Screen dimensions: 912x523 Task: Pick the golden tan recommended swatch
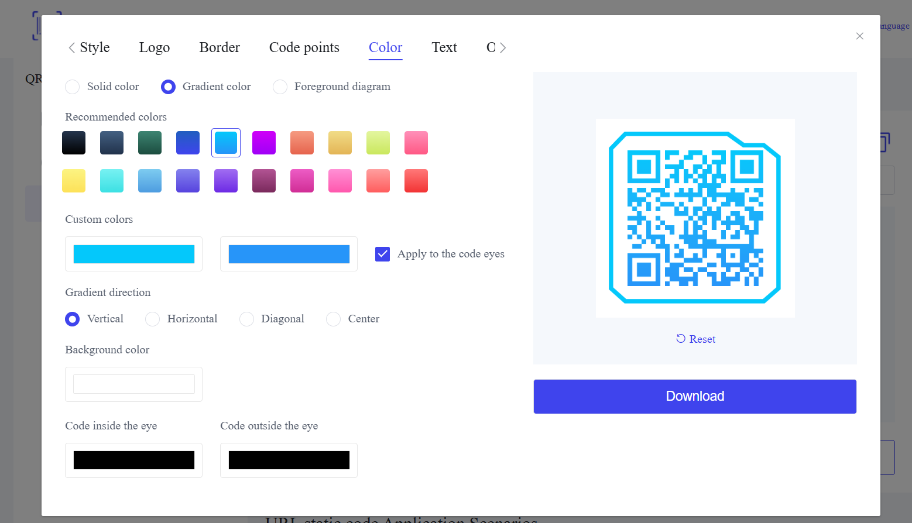[x=340, y=143]
